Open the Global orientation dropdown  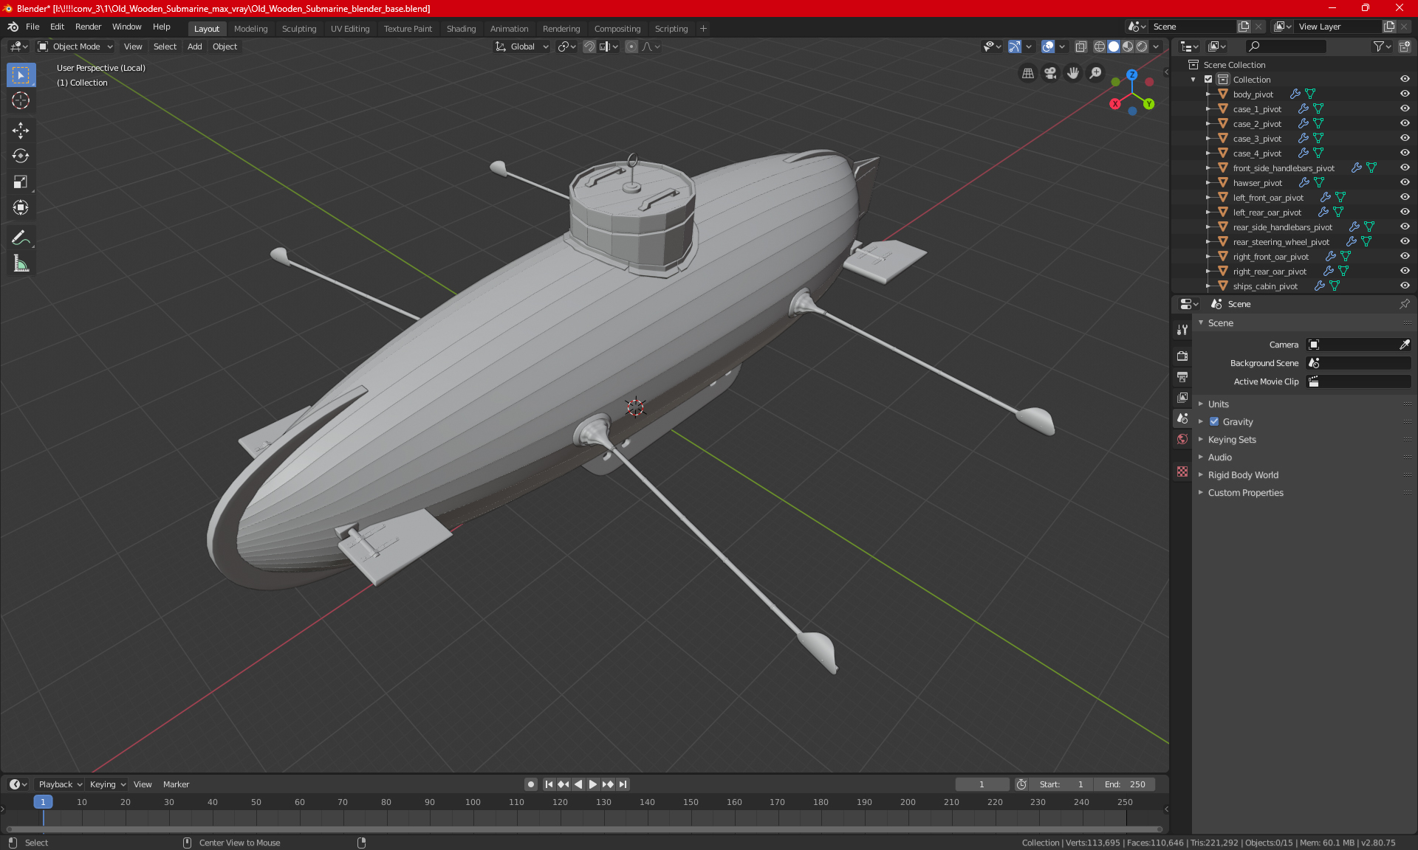coord(522,46)
